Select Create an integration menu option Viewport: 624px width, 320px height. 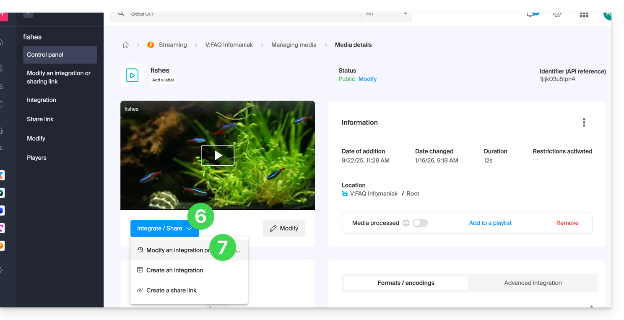point(174,271)
